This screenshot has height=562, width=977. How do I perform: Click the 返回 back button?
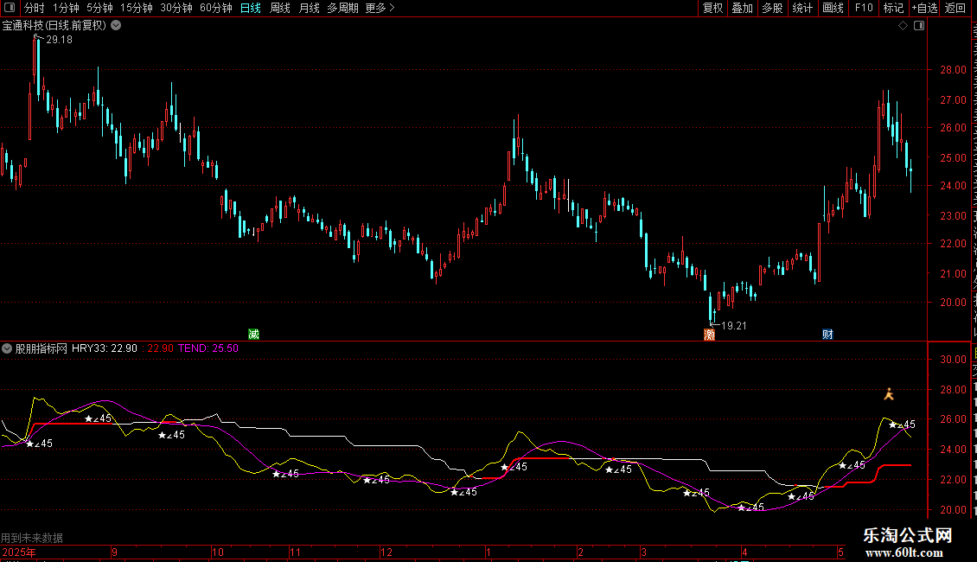pos(955,8)
